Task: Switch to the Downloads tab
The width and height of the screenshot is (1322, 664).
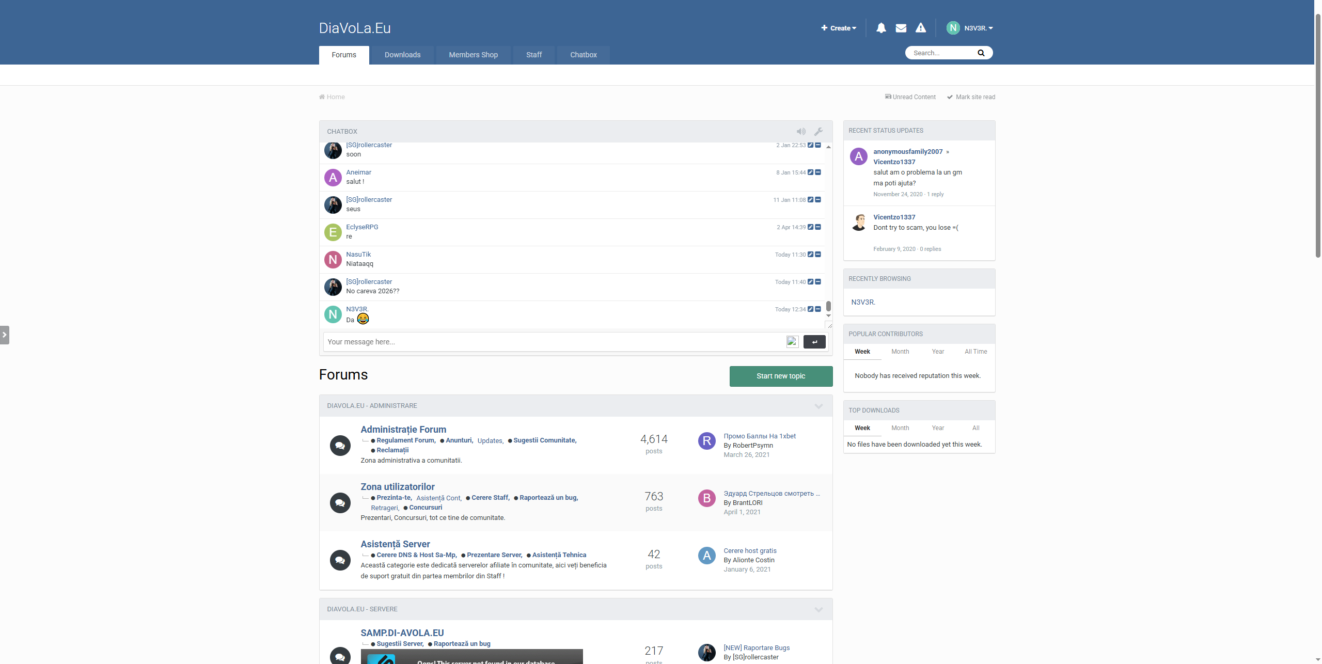Action: click(x=402, y=55)
